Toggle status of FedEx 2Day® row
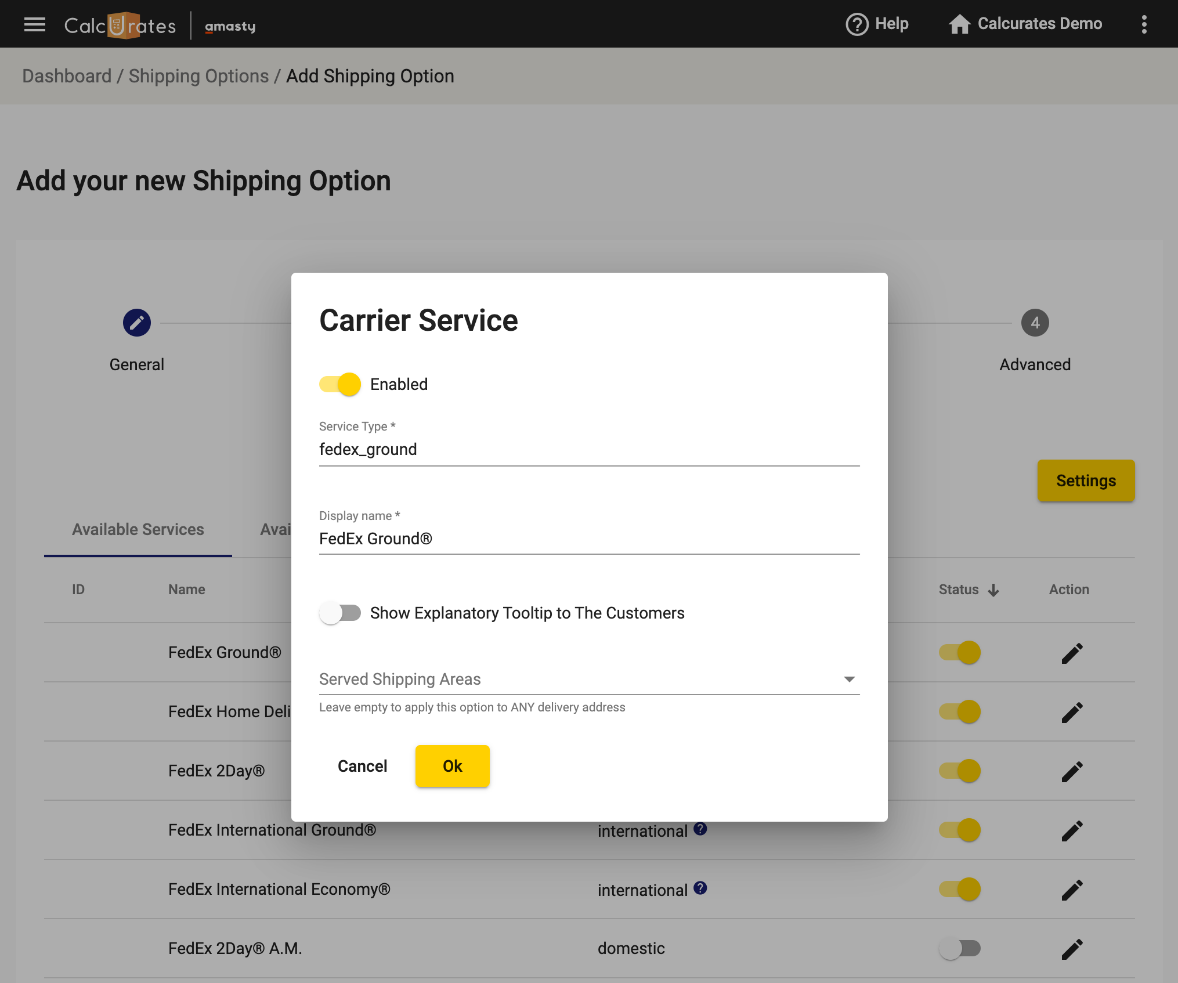Screen dimensions: 1178x983 coord(960,771)
